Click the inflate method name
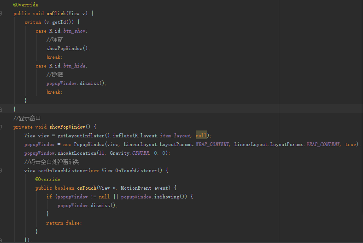Image resolution: width=363 pixels, height=243 pixels. click(122, 136)
